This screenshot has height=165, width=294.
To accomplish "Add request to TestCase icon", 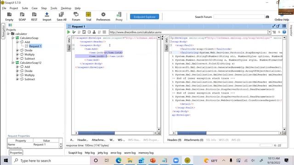I will pos(74,32).
